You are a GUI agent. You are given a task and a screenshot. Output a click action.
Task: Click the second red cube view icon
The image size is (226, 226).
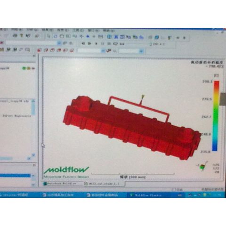pyautogui.click(x=46, y=50)
